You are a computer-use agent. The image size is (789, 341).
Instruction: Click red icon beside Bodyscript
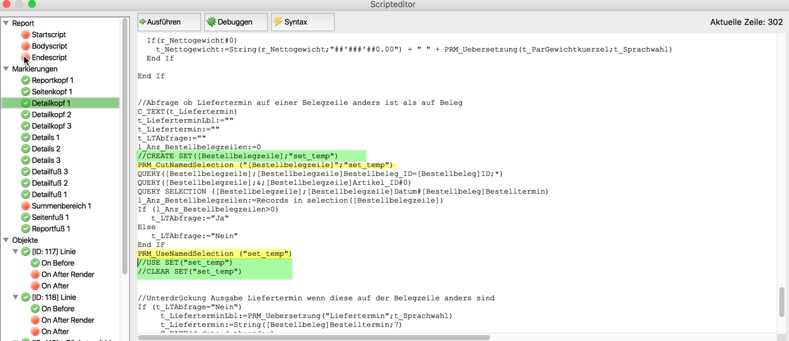point(25,46)
